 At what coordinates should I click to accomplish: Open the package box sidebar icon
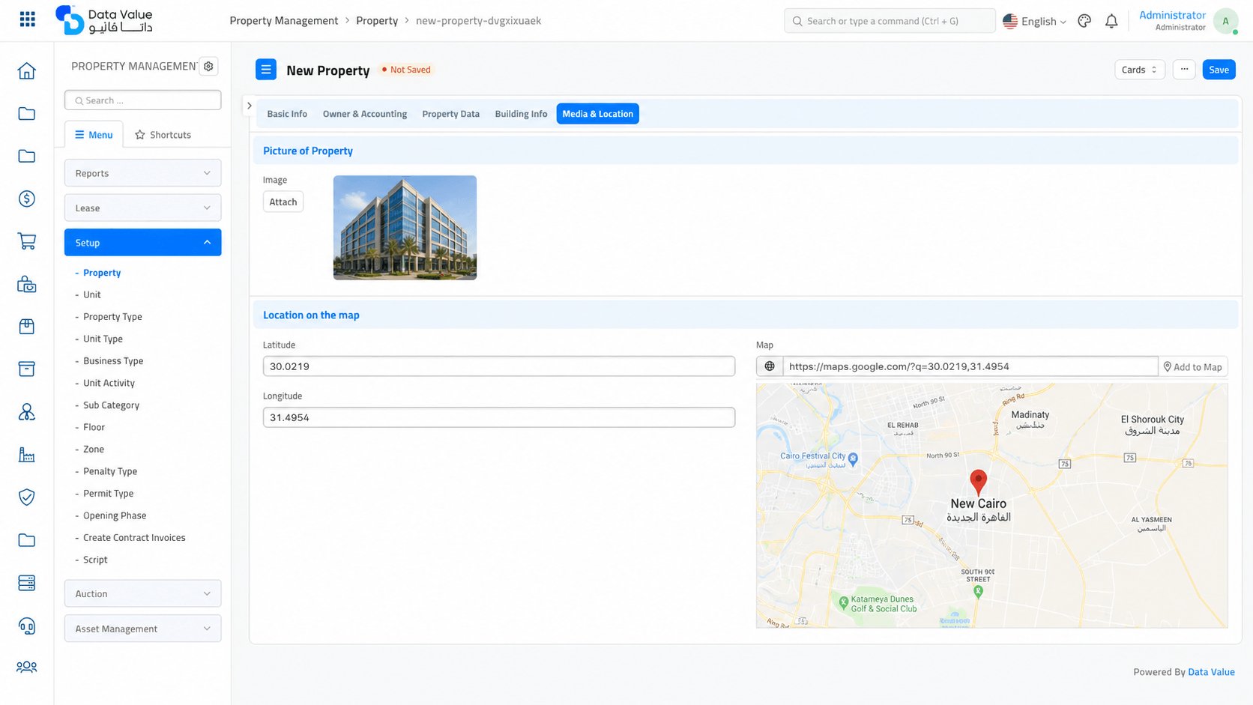(27, 327)
